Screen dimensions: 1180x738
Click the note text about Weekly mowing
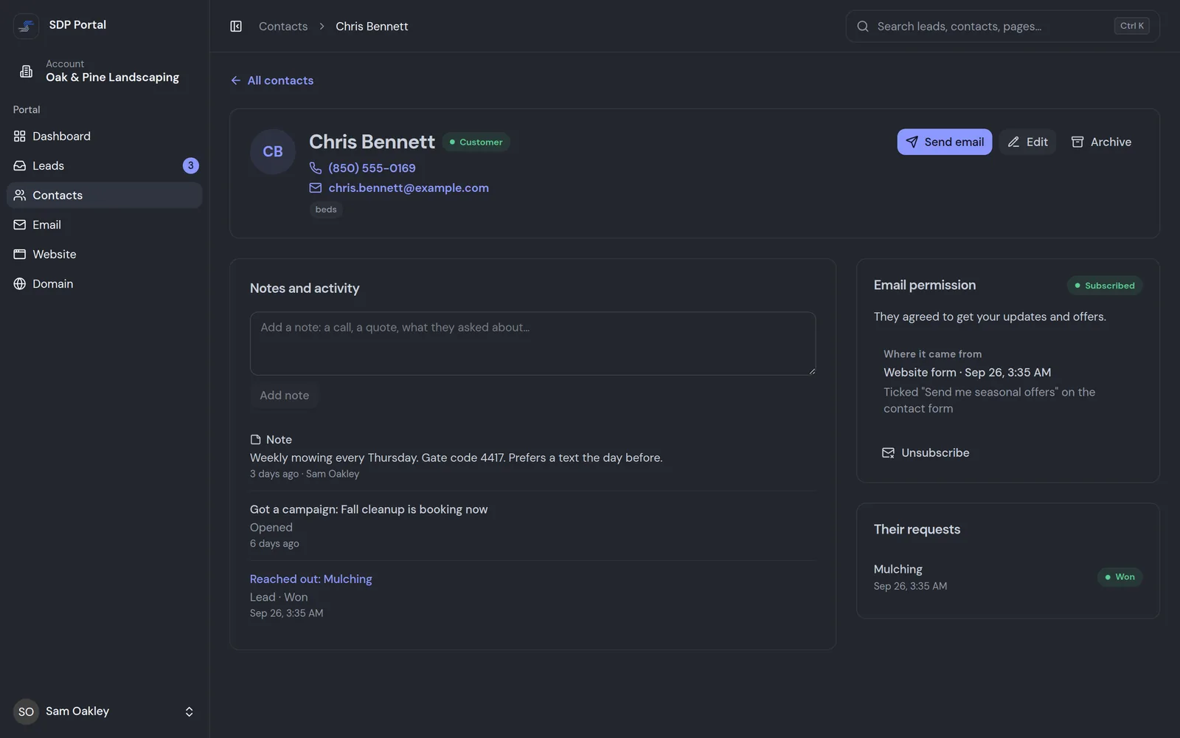pos(456,458)
